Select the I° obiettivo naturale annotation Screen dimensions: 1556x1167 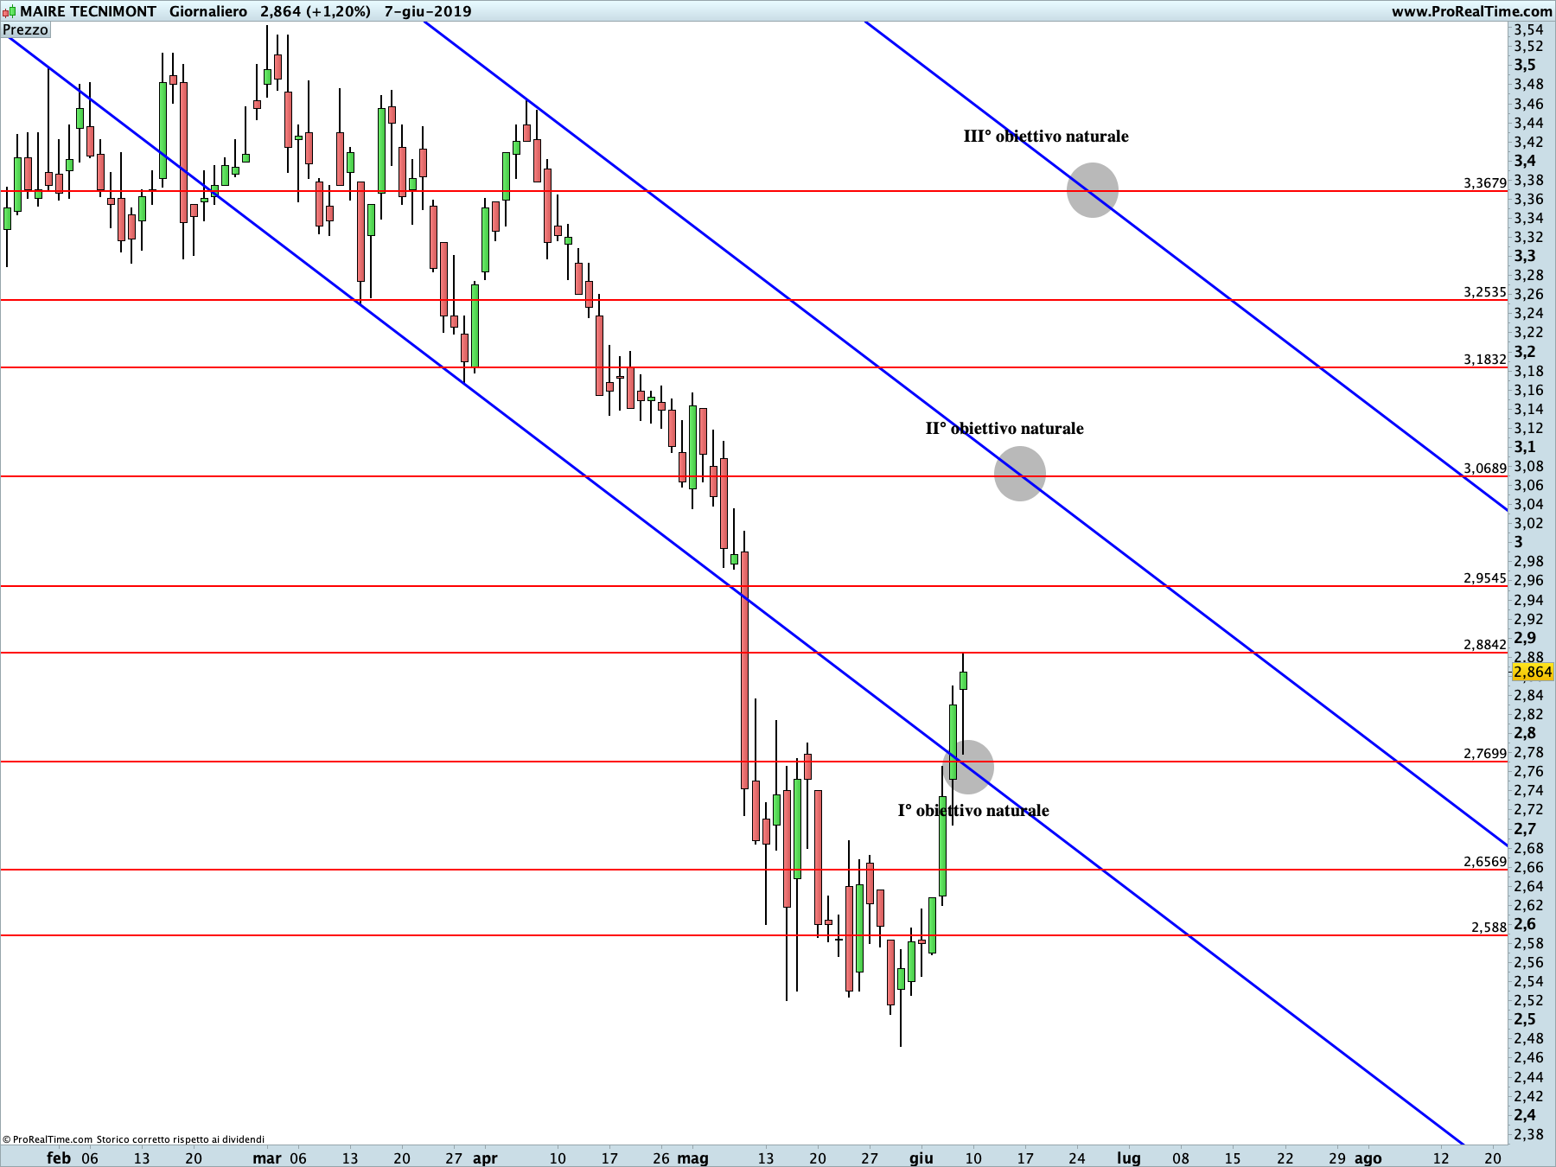pyautogui.click(x=973, y=810)
